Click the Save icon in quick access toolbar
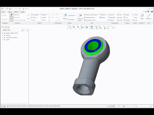154x115 pixels. point(10,9)
